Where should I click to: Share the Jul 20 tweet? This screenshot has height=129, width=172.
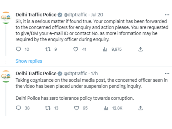(140, 49)
